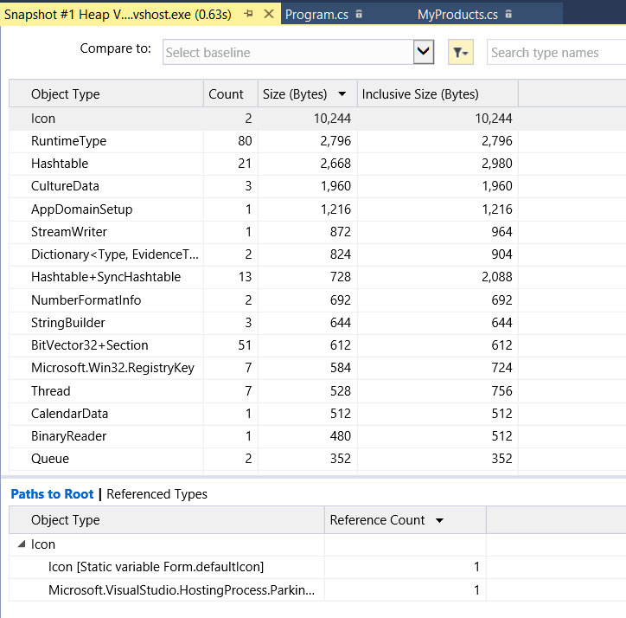626x618 pixels.
Task: Open the Select baseline dropdown
Action: pos(424,52)
